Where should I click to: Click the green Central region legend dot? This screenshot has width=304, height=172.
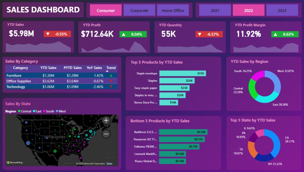(x=19, y=111)
